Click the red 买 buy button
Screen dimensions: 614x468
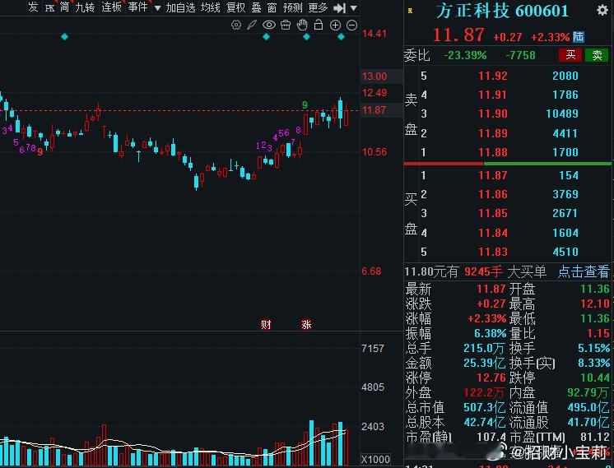[x=570, y=55]
